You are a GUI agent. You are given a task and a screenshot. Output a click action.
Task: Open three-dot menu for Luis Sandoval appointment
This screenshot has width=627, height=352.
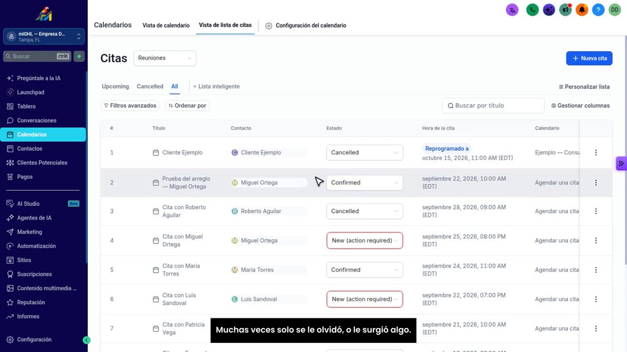(x=596, y=299)
